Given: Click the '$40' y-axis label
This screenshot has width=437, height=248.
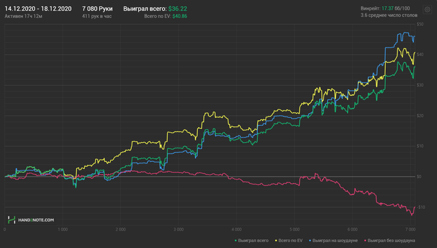Looking at the screenshot, I should point(420,54).
